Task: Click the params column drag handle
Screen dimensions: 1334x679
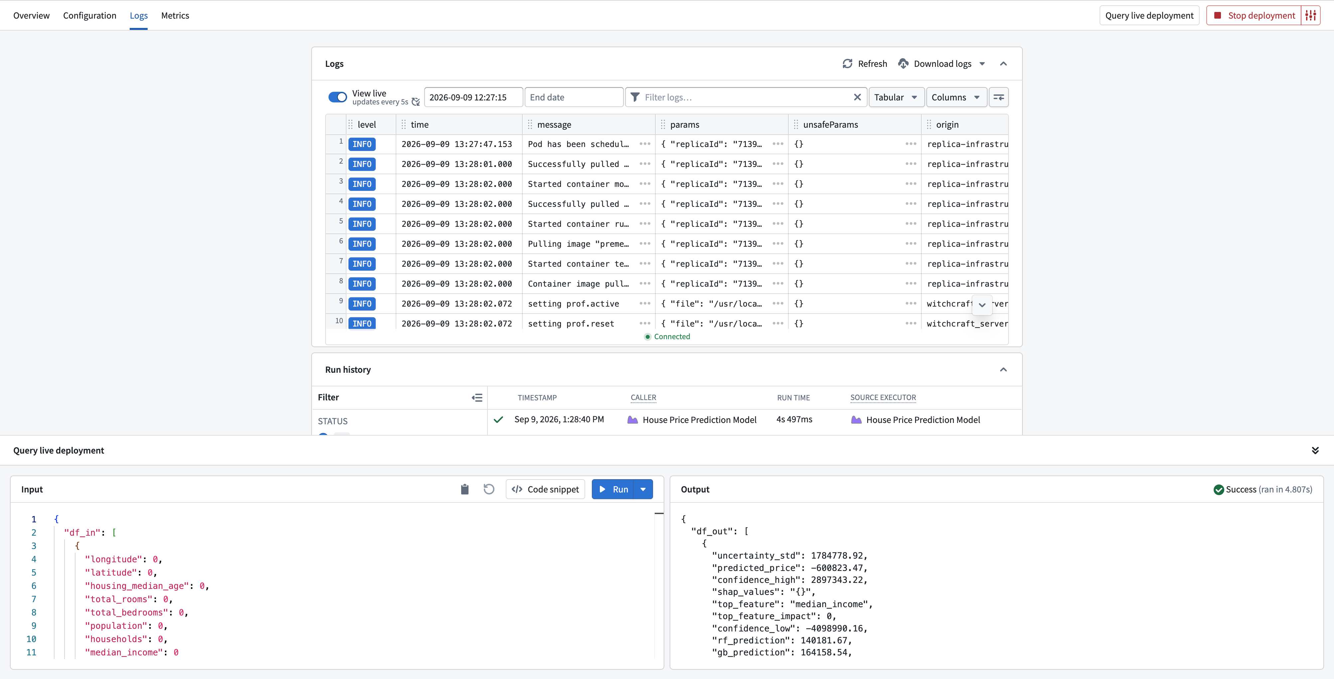Action: [663, 125]
